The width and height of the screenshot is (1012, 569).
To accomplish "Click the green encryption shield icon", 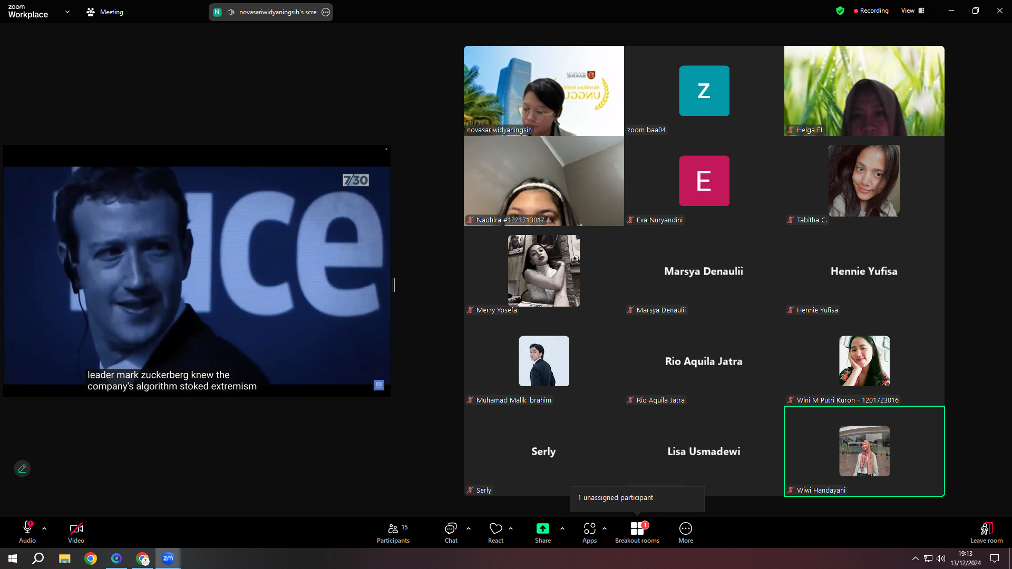I will click(840, 11).
